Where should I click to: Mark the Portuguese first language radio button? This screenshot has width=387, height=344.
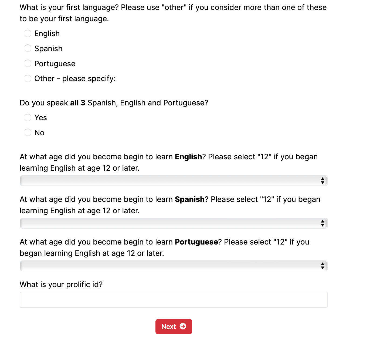tap(28, 64)
